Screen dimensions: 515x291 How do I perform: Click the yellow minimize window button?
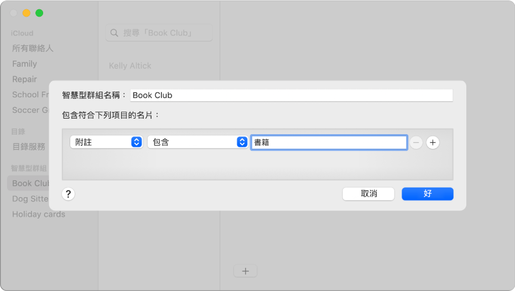27,13
